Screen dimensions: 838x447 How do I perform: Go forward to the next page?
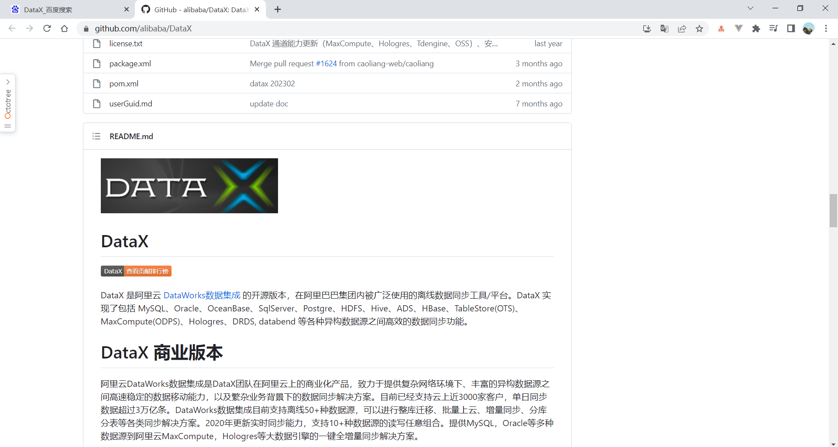[x=29, y=28]
